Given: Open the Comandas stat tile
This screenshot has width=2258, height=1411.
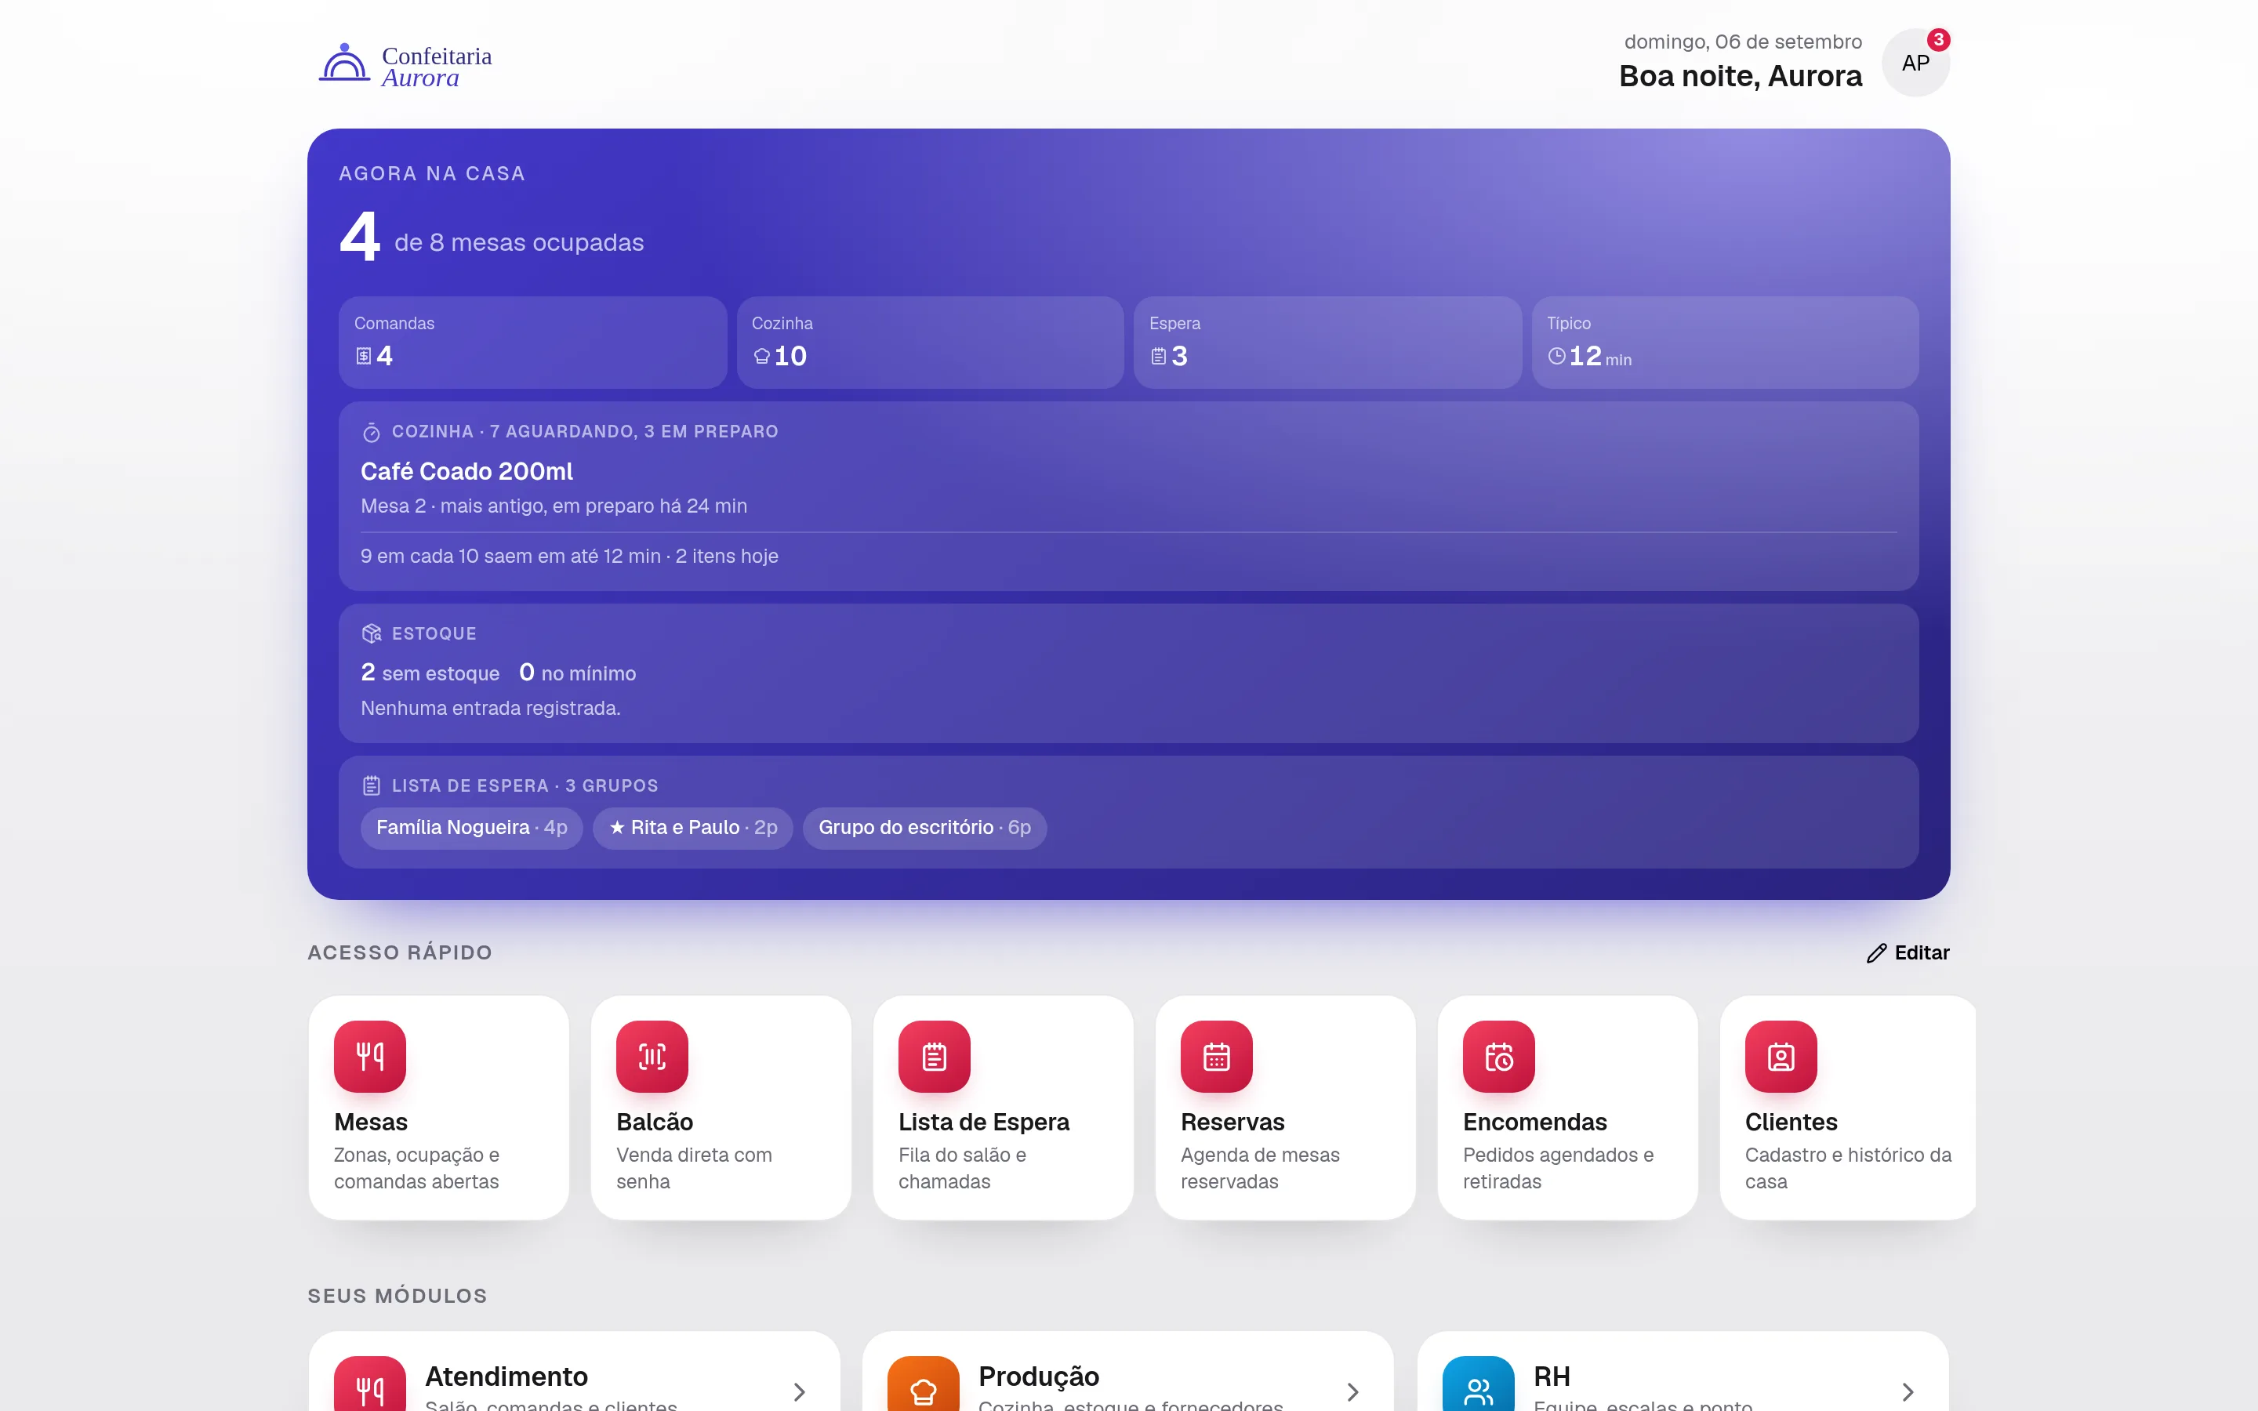Looking at the screenshot, I should click(x=532, y=342).
